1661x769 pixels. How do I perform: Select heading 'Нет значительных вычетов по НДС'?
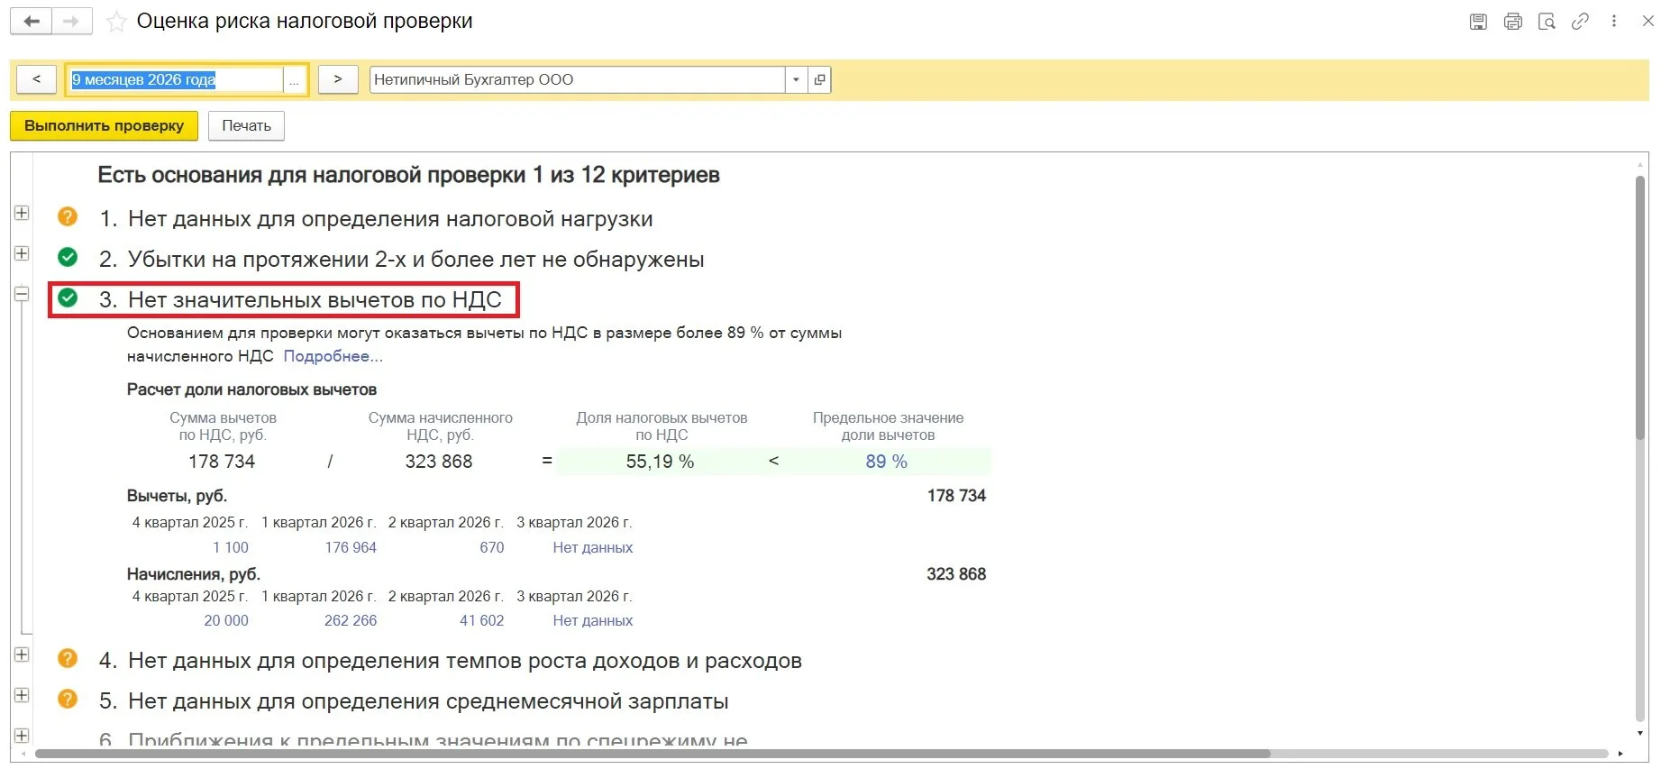pos(315,299)
